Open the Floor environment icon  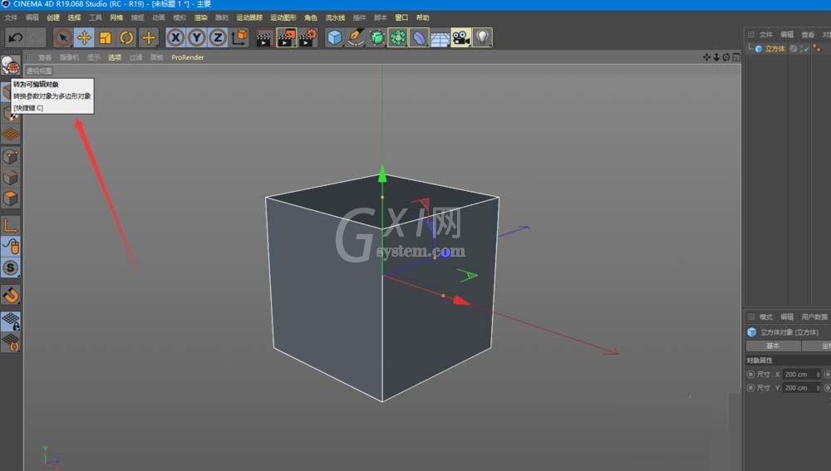(x=440, y=37)
